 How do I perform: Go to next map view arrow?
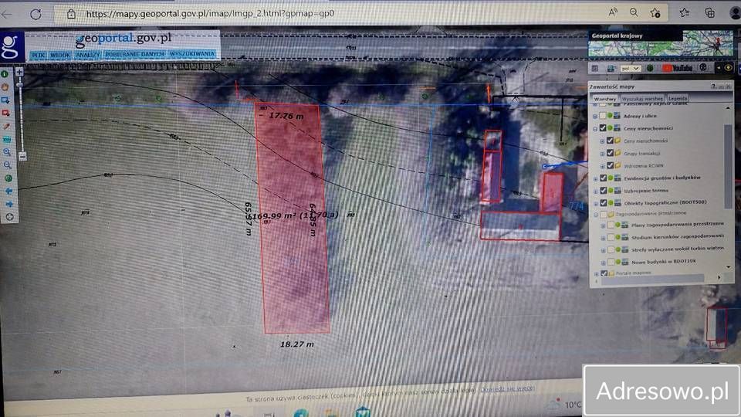(9, 204)
